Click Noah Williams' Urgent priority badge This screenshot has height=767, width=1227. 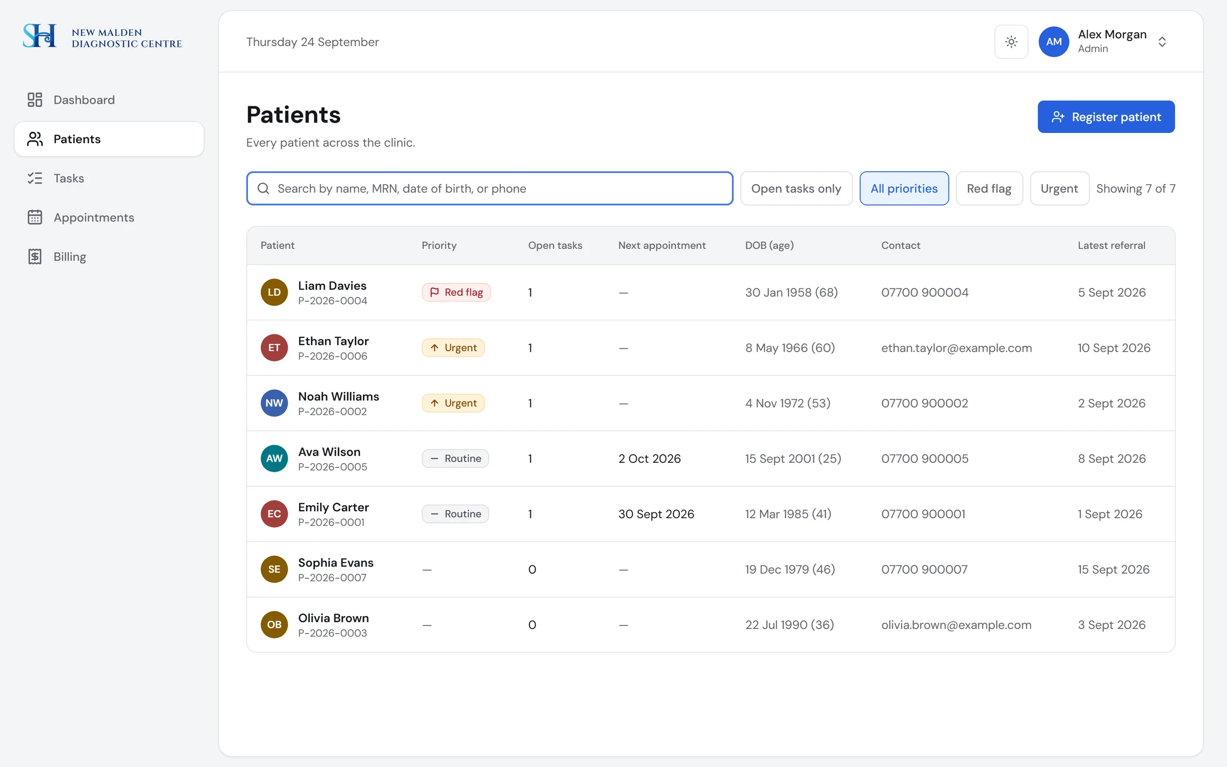453,403
